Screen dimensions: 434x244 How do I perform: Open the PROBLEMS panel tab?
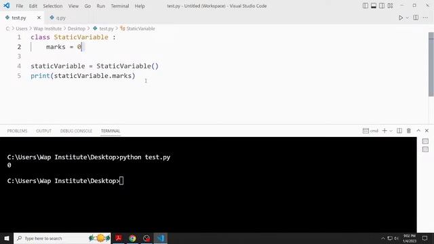click(17, 131)
